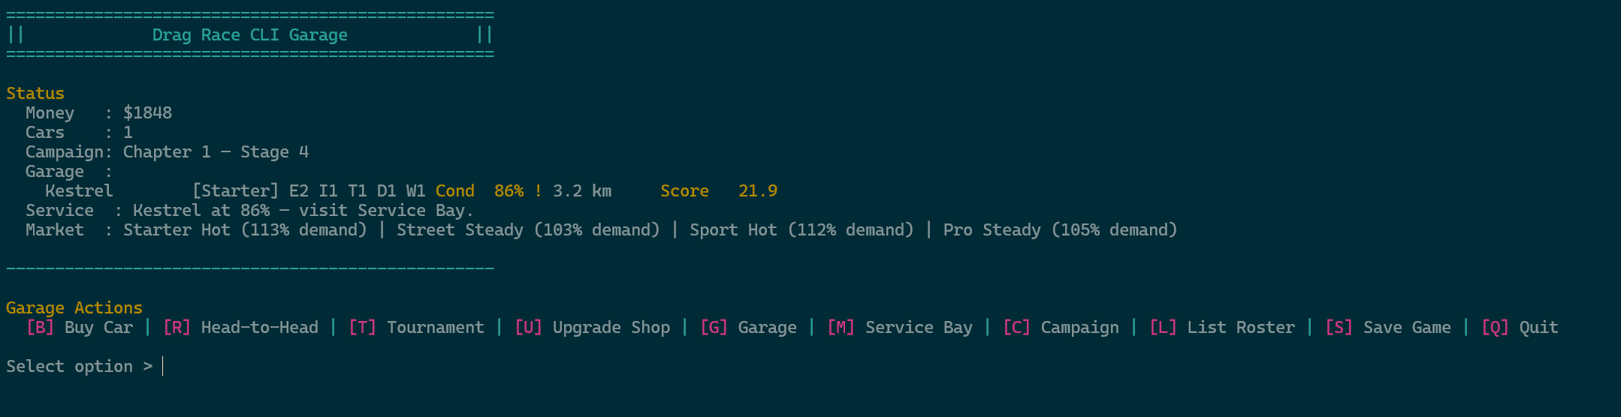Click the [G] Garage action

coord(748,328)
